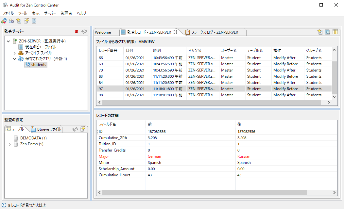Click the magnifier search icon above records table

pos(327,32)
